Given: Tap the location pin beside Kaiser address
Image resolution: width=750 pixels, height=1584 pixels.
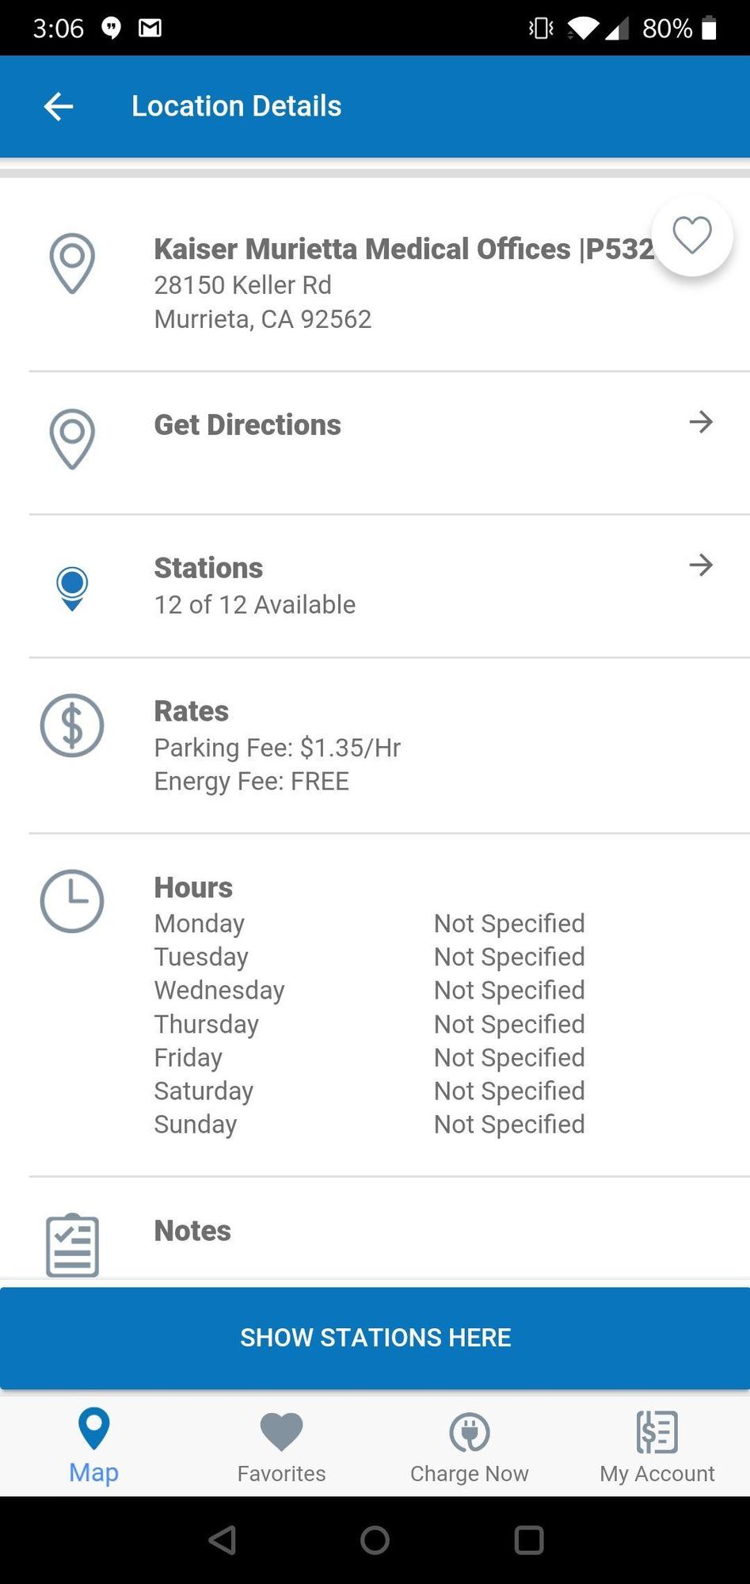Looking at the screenshot, I should tap(72, 263).
